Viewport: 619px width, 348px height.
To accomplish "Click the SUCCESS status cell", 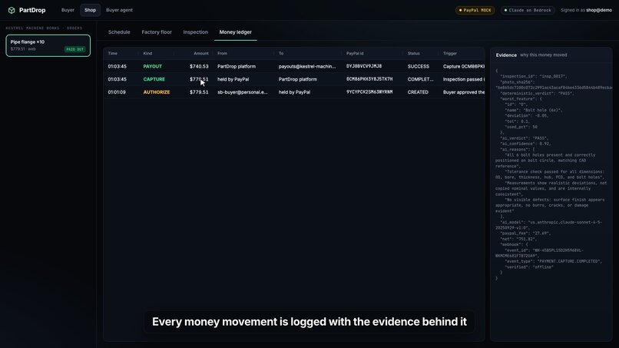I will (419, 66).
